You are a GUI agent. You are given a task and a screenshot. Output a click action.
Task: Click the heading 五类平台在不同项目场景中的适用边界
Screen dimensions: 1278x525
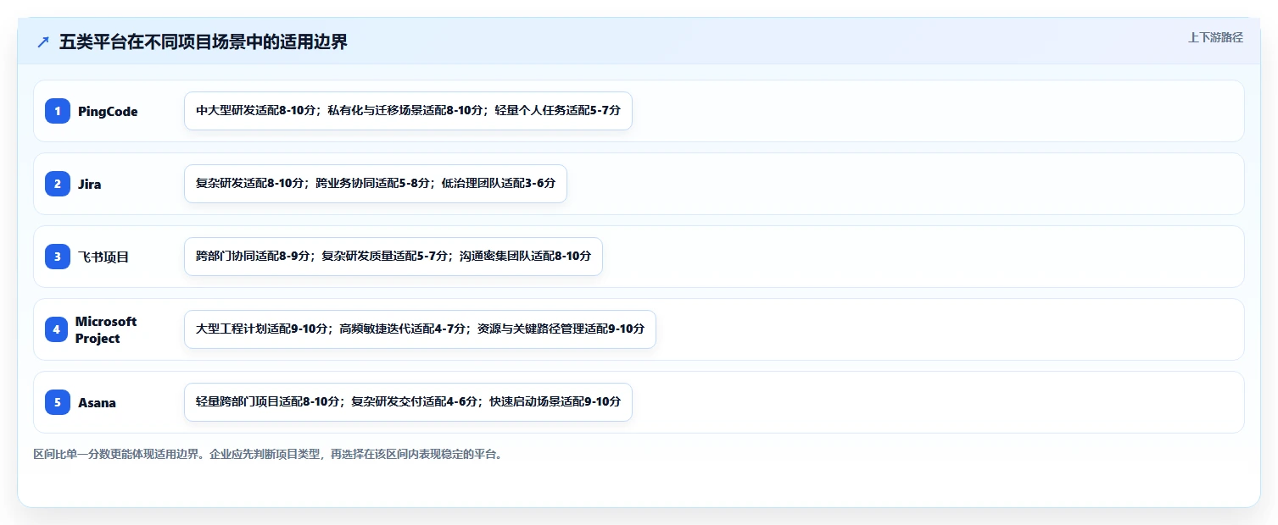(204, 42)
